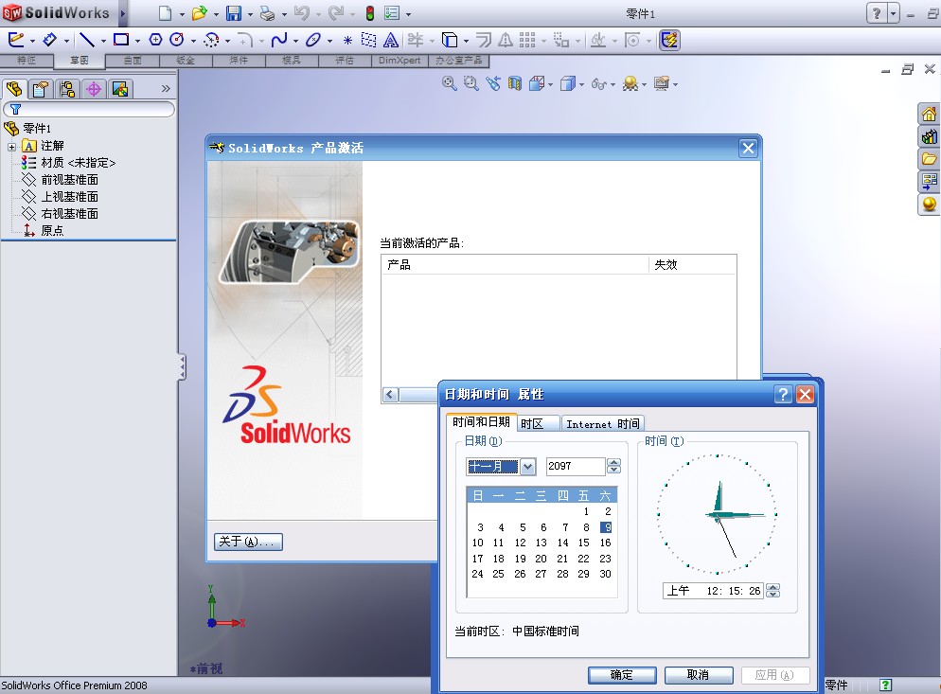Open the Hide/Show Items dropdown arrow

point(613,84)
